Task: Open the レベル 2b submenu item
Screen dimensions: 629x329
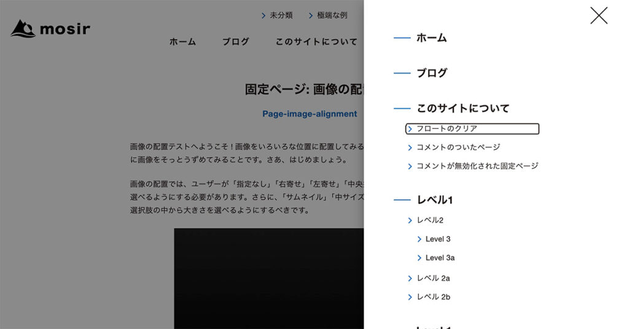Action: (433, 297)
